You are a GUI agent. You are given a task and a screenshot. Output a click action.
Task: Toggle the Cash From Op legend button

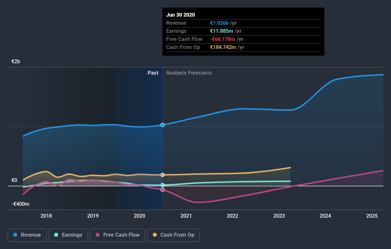coord(173,235)
